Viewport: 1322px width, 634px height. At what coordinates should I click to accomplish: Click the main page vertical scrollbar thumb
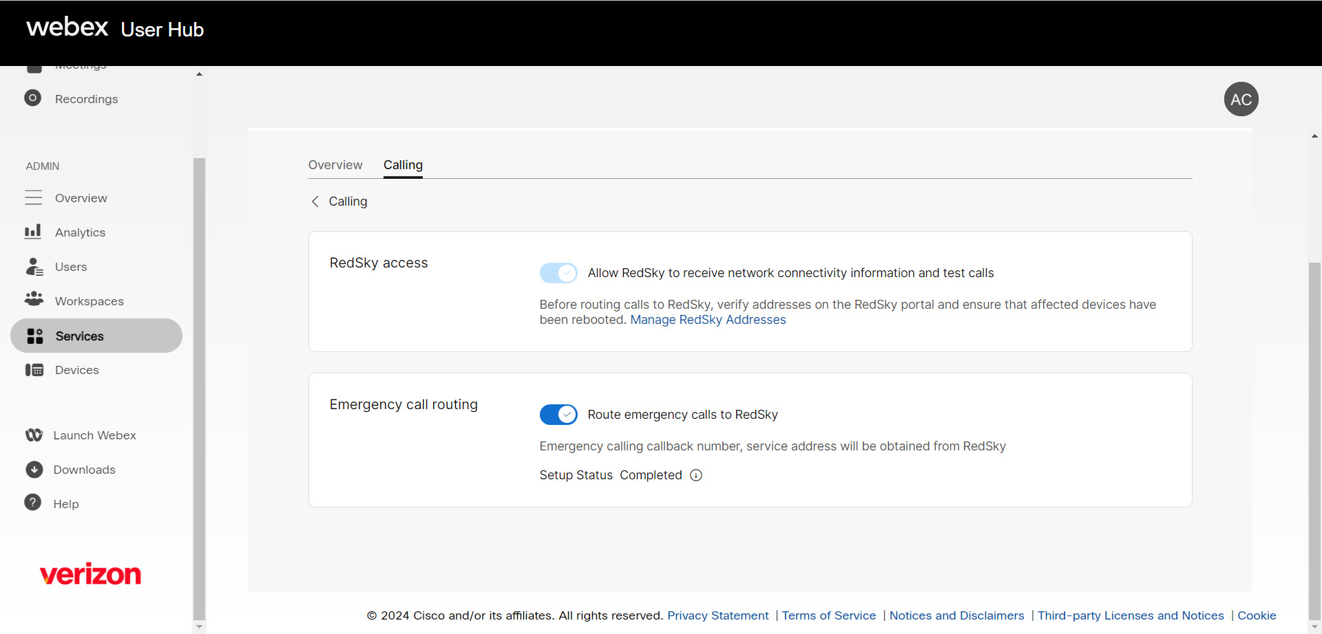[x=1314, y=440]
